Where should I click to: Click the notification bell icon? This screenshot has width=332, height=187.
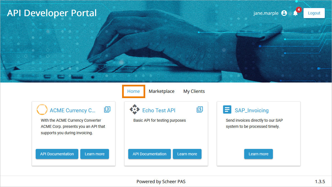[x=295, y=13]
